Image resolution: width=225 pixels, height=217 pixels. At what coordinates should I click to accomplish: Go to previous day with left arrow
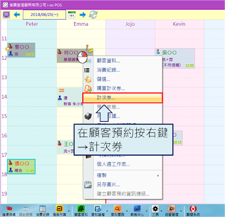[17, 15]
